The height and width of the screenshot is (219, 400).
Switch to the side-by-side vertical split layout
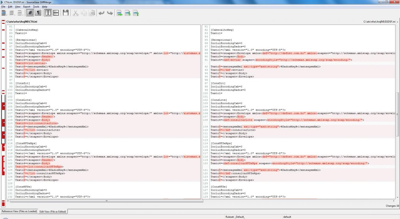48,13
